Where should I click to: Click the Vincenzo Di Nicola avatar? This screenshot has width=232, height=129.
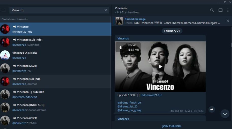(5, 55)
